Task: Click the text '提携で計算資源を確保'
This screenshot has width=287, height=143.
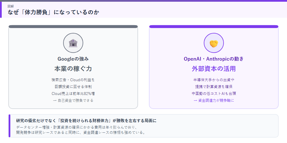Action: click(x=214, y=87)
